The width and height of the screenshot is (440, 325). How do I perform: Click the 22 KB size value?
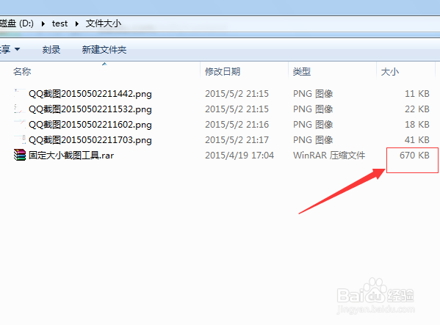(x=417, y=109)
